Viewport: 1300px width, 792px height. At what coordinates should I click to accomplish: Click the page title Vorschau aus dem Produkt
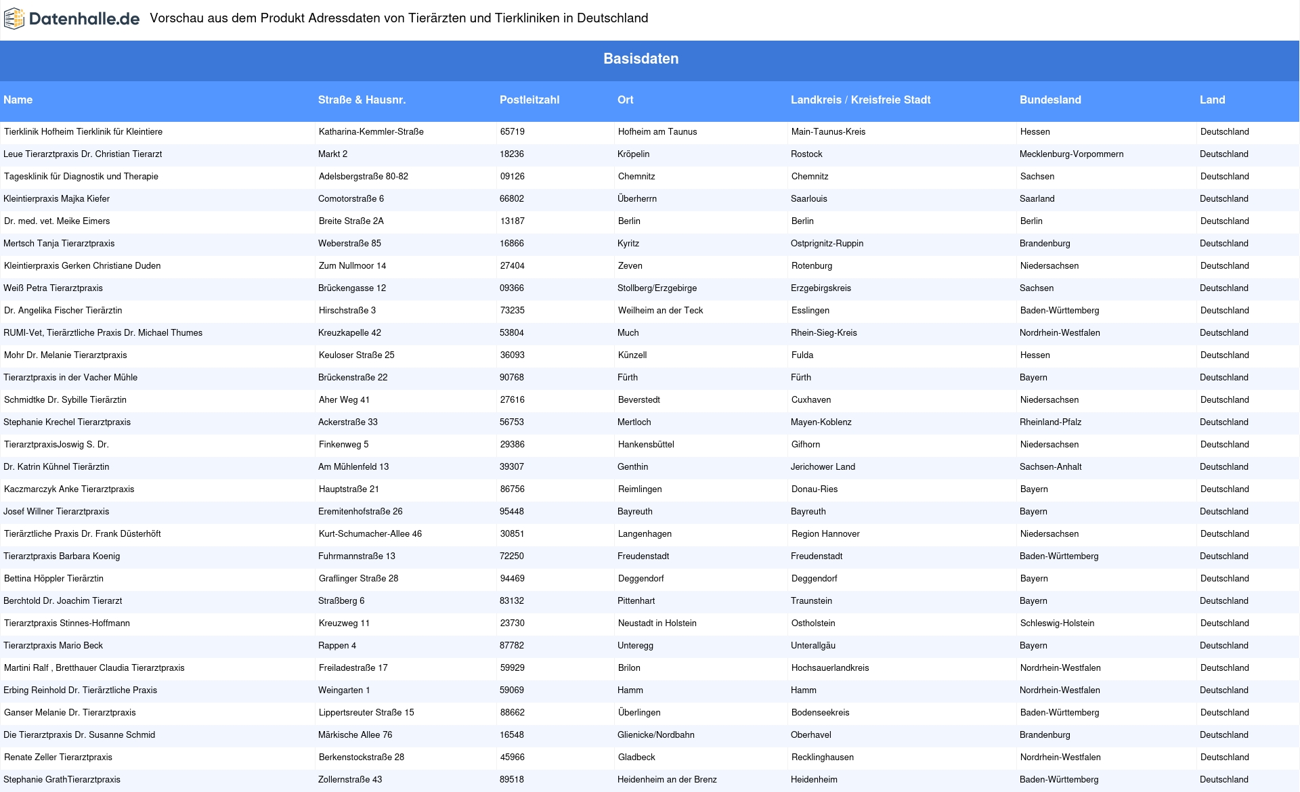click(x=399, y=18)
